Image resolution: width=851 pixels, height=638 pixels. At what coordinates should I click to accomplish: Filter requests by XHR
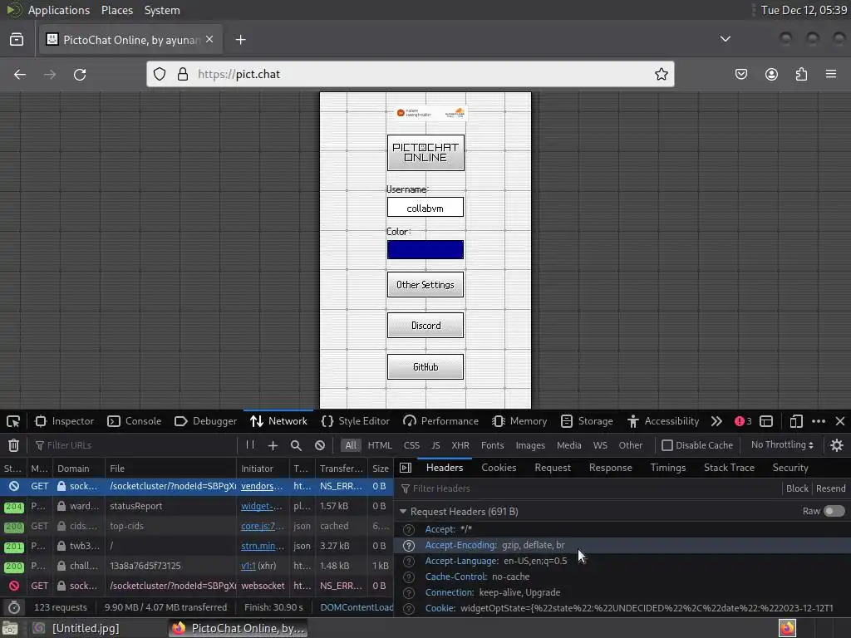pos(460,445)
